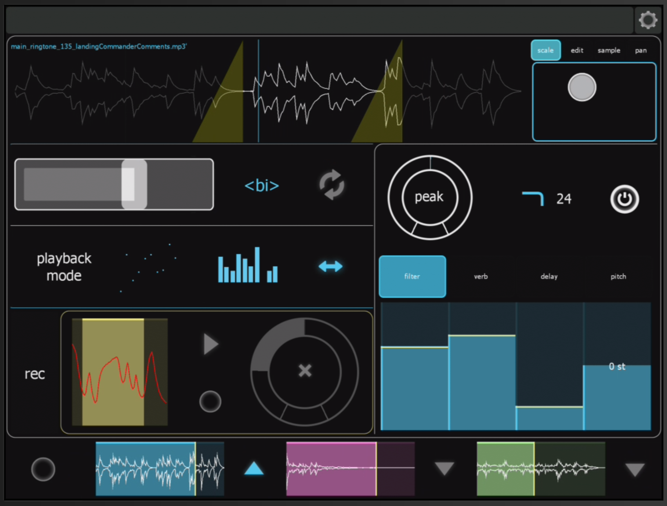The width and height of the screenshot is (667, 506).
Task: Click the loop arrows icon
Action: pos(331,185)
